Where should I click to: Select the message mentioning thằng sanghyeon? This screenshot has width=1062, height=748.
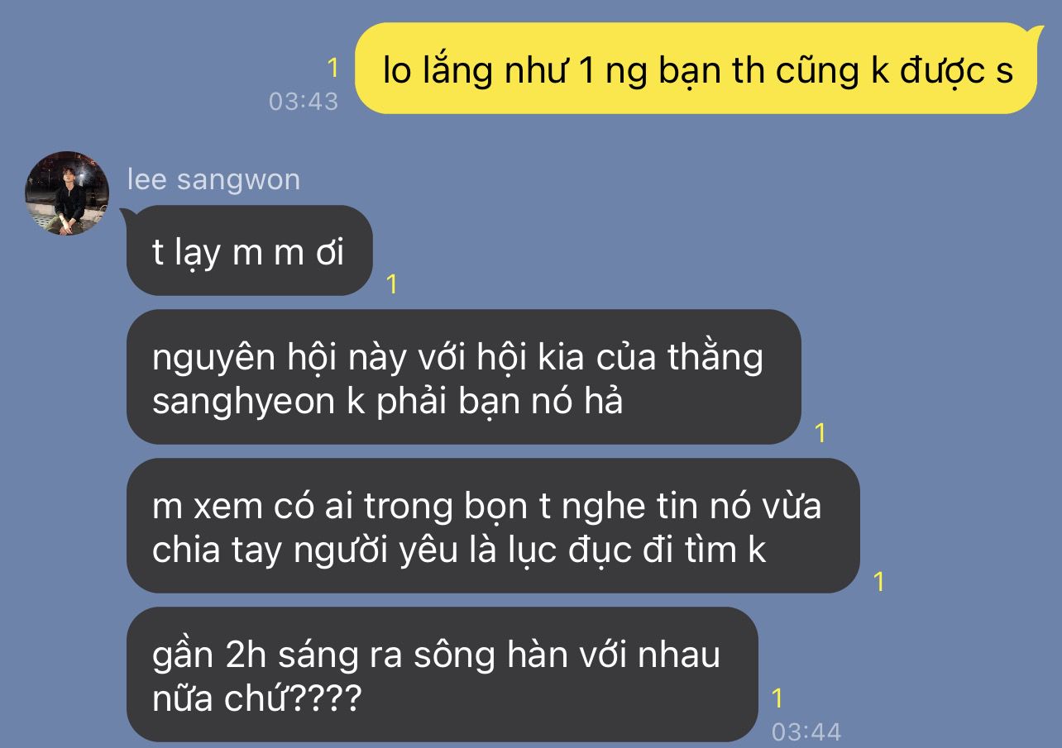pyautogui.click(x=463, y=378)
